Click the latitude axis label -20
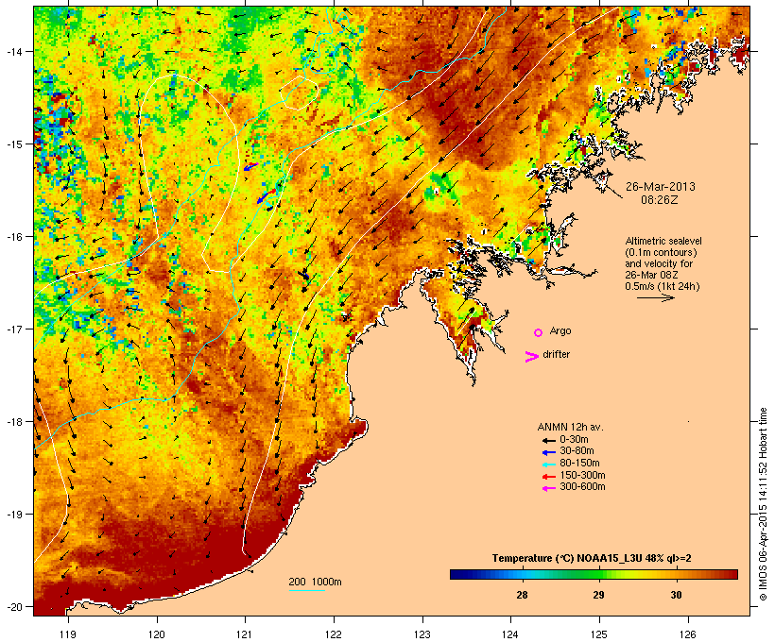This screenshot has height=642, width=775. tap(14, 606)
